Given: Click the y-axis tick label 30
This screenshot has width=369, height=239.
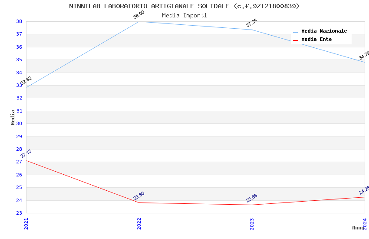Looking at the screenshot, I should point(19,123).
